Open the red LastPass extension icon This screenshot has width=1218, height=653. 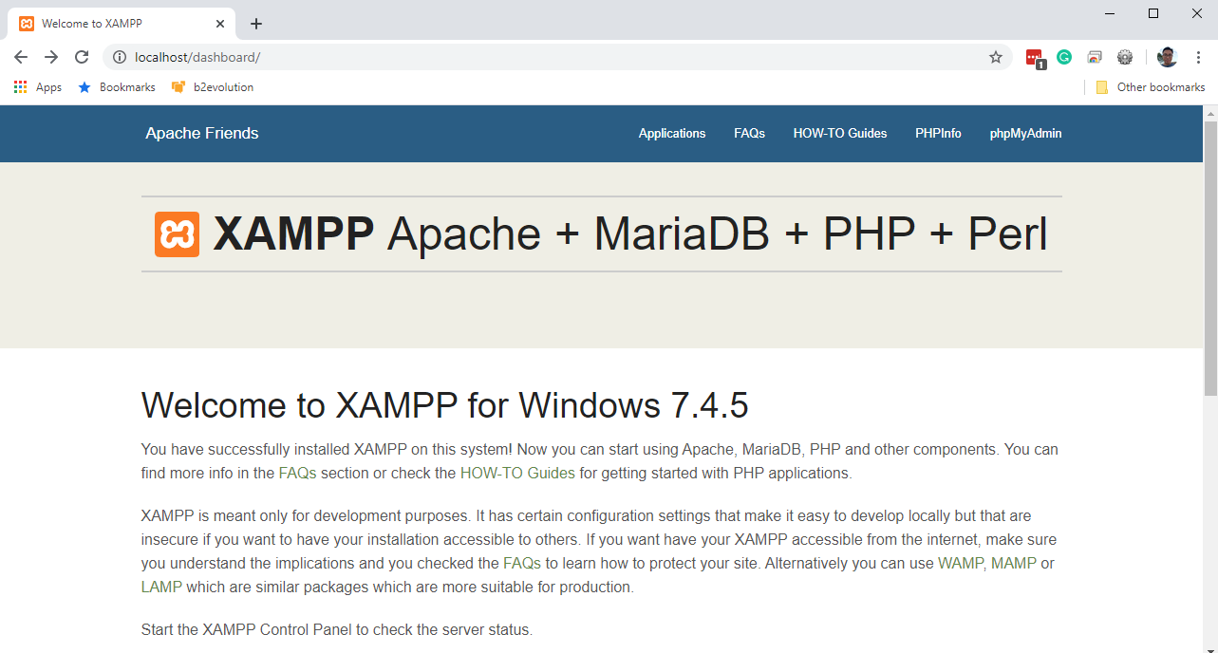1035,58
